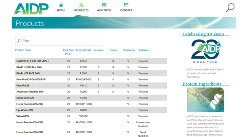Viewport: 248px width, 137px height.
Task: Sort by Pack Size (KGS) header
Action: coord(68,52)
